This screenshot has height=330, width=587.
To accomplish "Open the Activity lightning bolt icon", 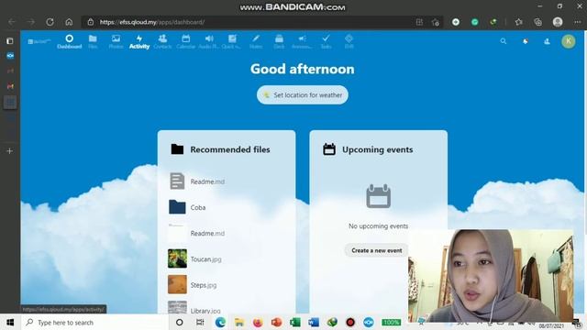I will [x=139, y=38].
